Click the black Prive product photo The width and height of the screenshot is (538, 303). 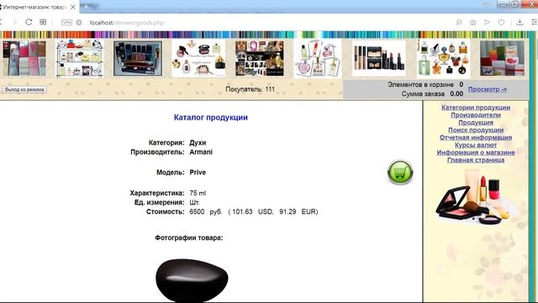tap(192, 280)
